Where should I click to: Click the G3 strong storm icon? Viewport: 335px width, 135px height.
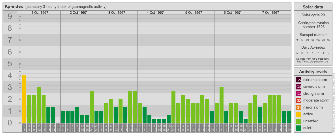point(299,94)
